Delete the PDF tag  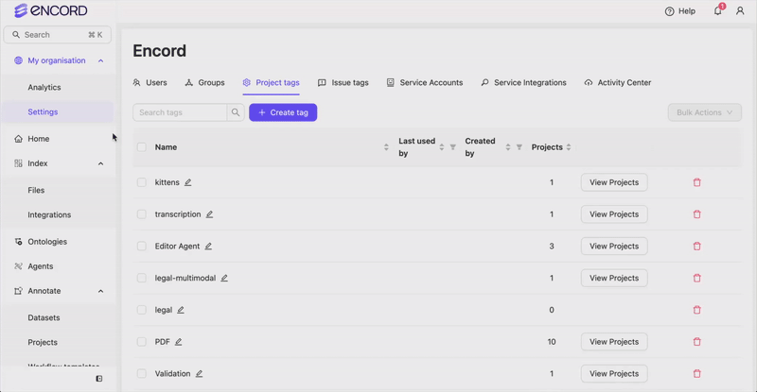point(696,341)
